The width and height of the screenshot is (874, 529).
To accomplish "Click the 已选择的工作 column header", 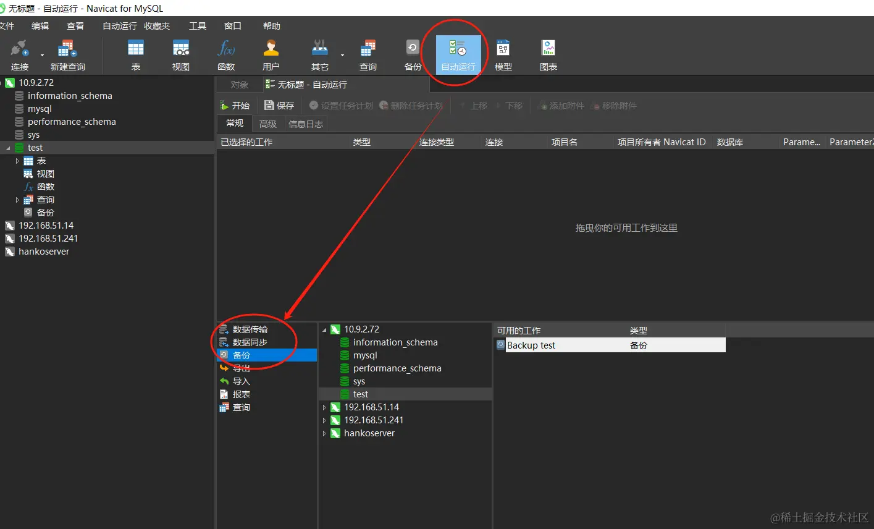I will click(x=246, y=142).
